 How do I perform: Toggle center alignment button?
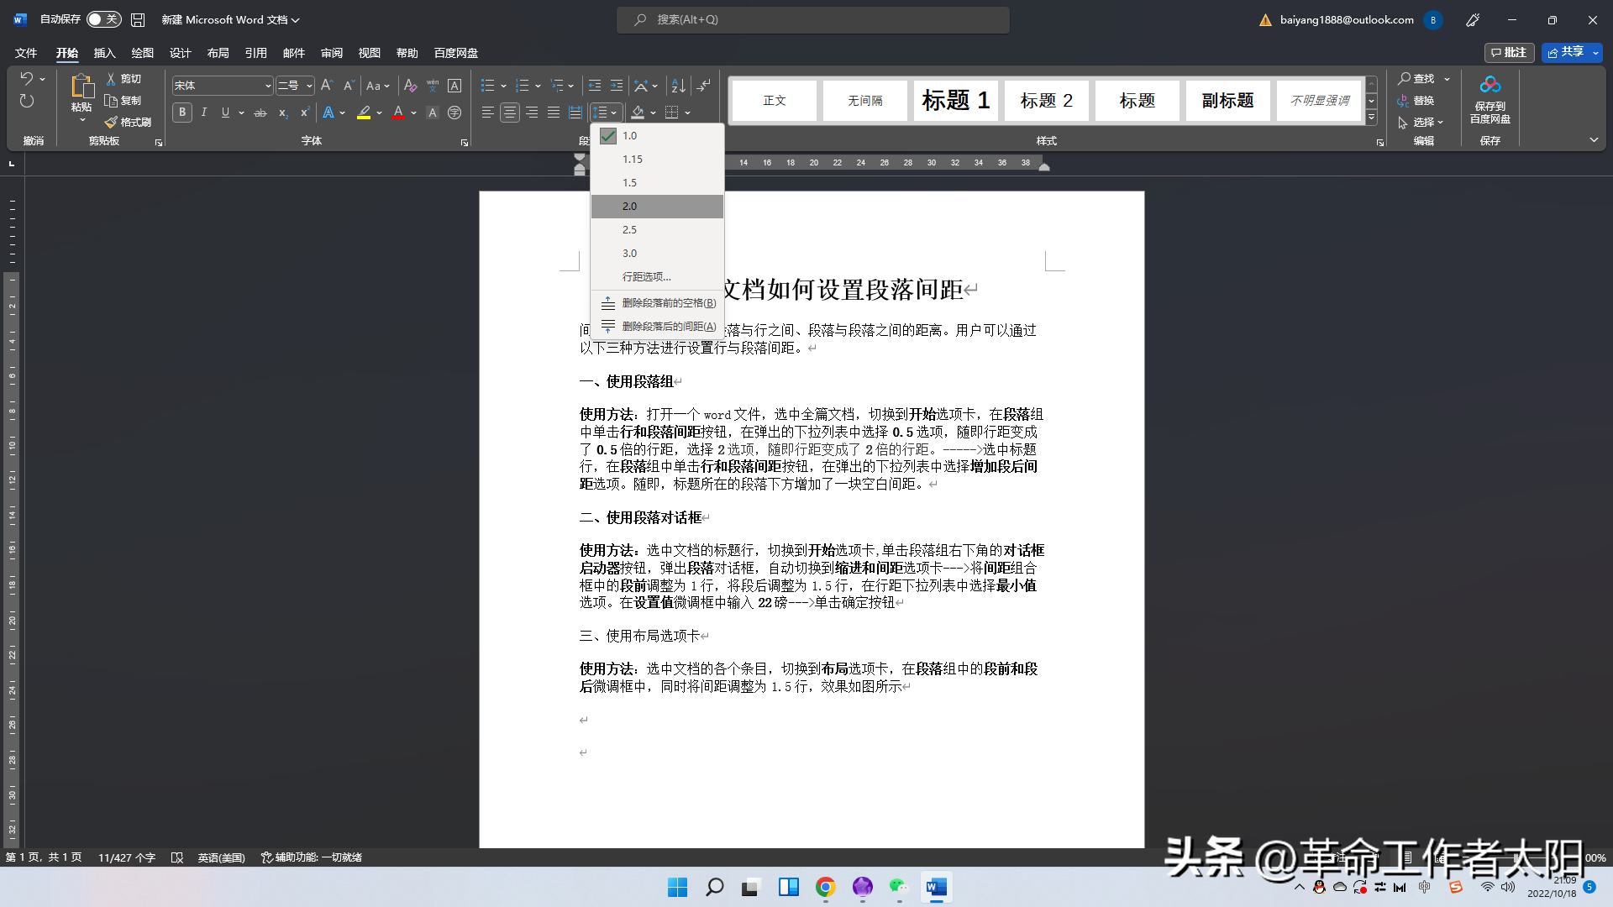pyautogui.click(x=510, y=113)
